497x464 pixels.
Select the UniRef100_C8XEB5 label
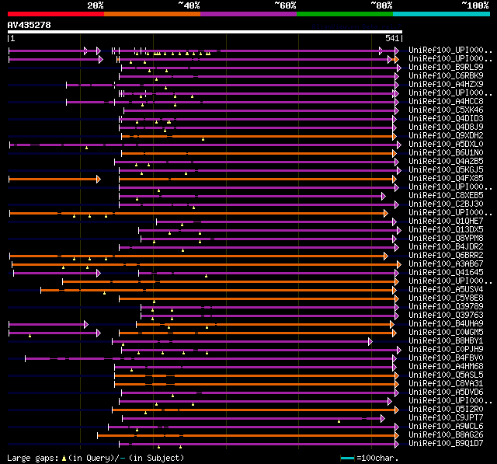pyautogui.click(x=446, y=196)
